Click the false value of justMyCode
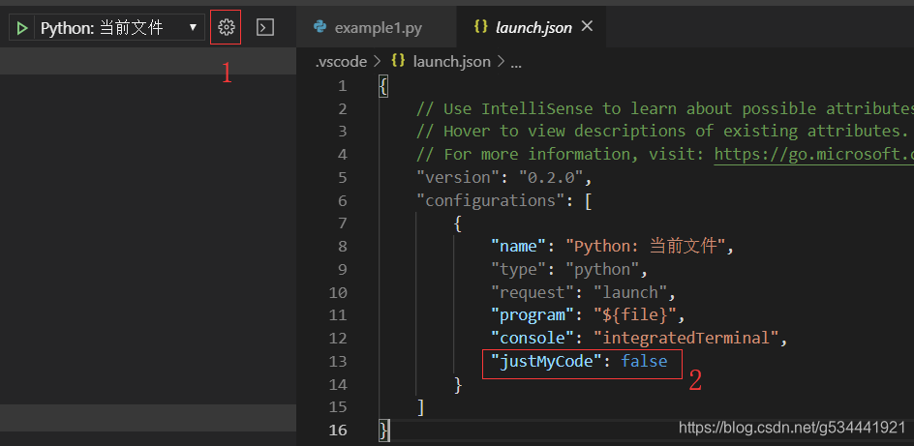Image resolution: width=914 pixels, height=446 pixels. (x=644, y=362)
